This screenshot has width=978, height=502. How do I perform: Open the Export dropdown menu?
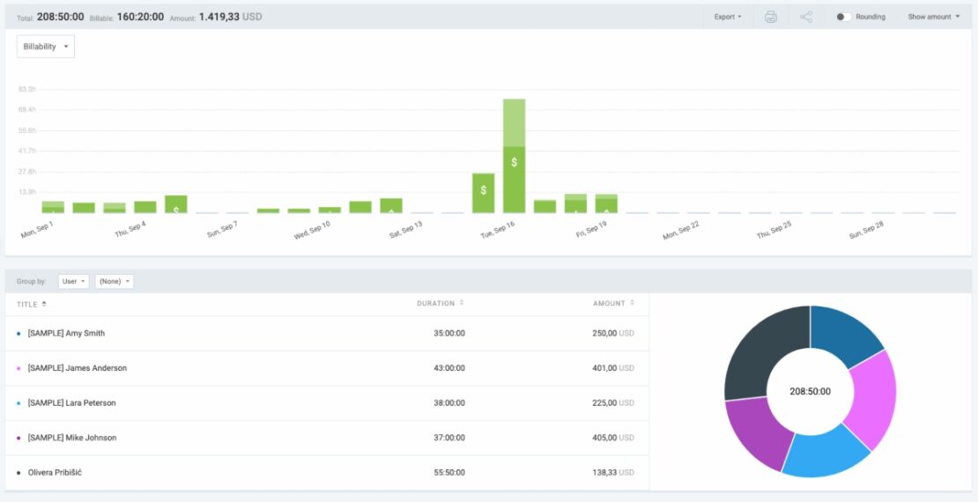pyautogui.click(x=728, y=17)
